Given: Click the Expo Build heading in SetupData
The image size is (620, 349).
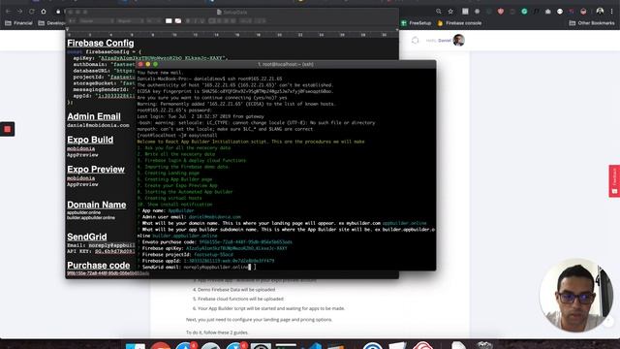Looking at the screenshot, I should (x=90, y=140).
